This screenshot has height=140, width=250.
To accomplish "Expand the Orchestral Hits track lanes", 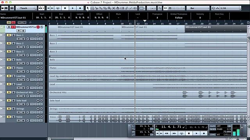I will (x=2, y=92).
